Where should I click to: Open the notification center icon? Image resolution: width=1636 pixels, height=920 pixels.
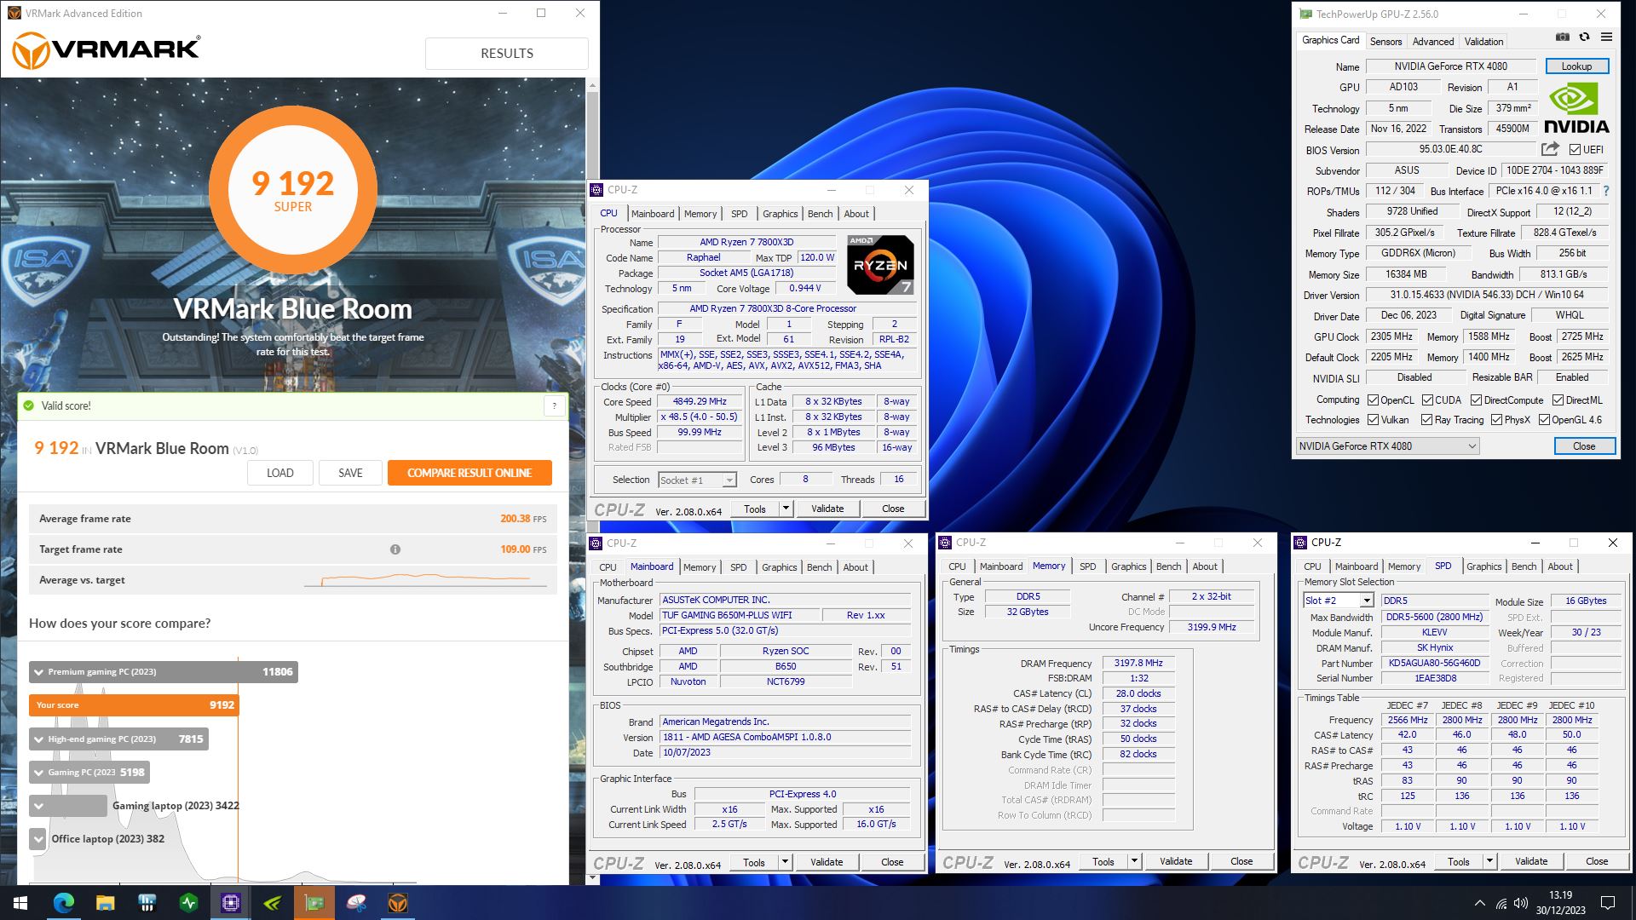pyautogui.click(x=1608, y=903)
